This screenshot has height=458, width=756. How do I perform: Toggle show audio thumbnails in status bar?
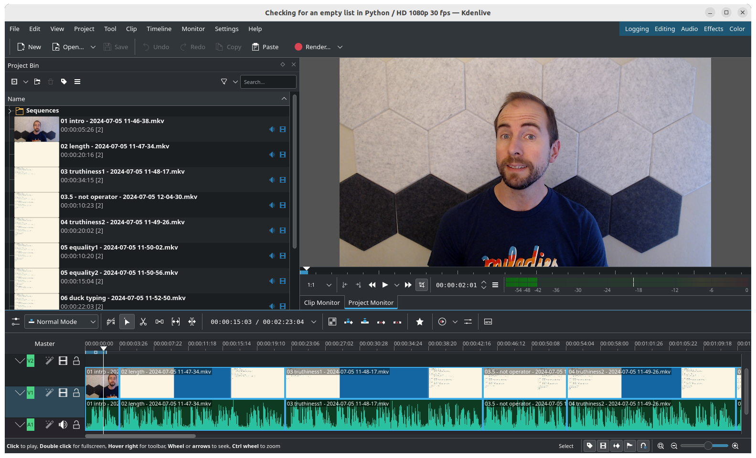(617, 446)
